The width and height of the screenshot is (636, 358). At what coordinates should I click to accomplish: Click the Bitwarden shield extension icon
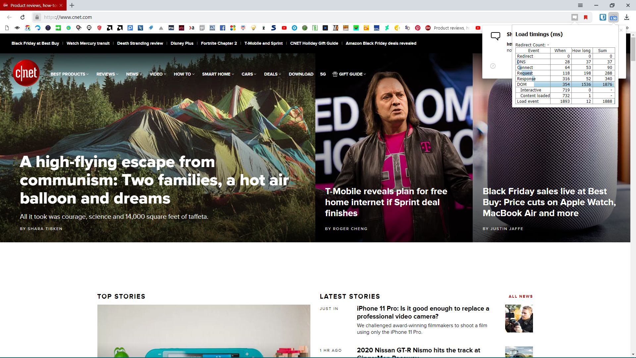click(603, 17)
